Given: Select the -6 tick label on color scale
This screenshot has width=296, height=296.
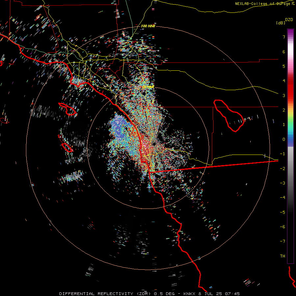Looking at the screenshot, I should point(283,227).
